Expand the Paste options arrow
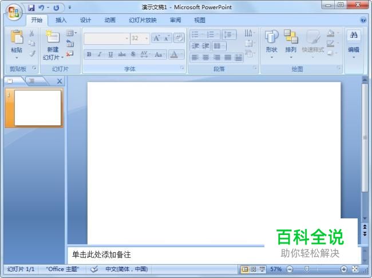Screen dimensions: 372x278 [17, 58]
